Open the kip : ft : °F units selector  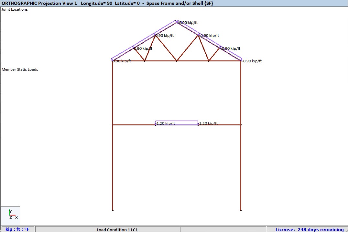(17, 229)
